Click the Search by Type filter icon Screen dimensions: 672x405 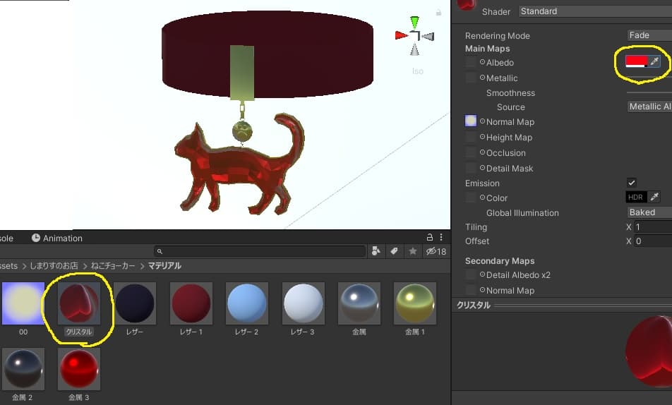pyautogui.click(x=376, y=251)
